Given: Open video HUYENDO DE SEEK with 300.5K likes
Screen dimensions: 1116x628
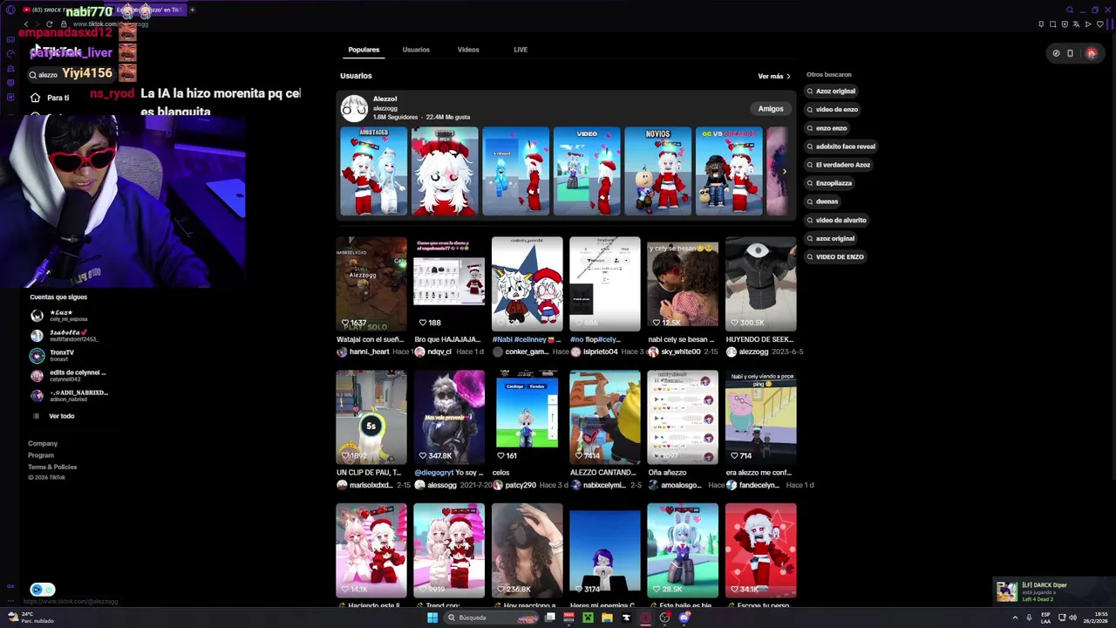Looking at the screenshot, I should pyautogui.click(x=760, y=284).
